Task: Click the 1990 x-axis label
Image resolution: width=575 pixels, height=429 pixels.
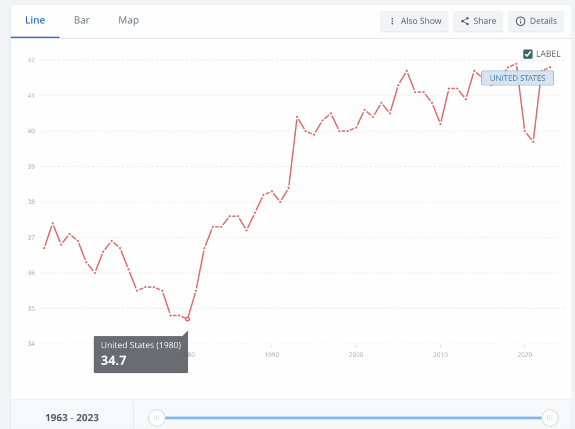Action: pyautogui.click(x=271, y=355)
